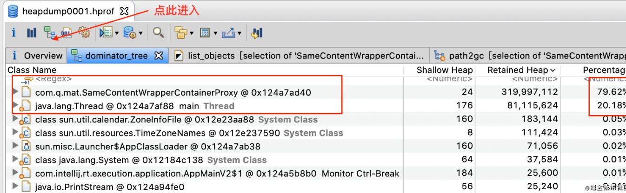This screenshot has height=193, width=626.
Task: Expand the SameContentWrapperContainerProxy tree row
Action: pos(15,92)
